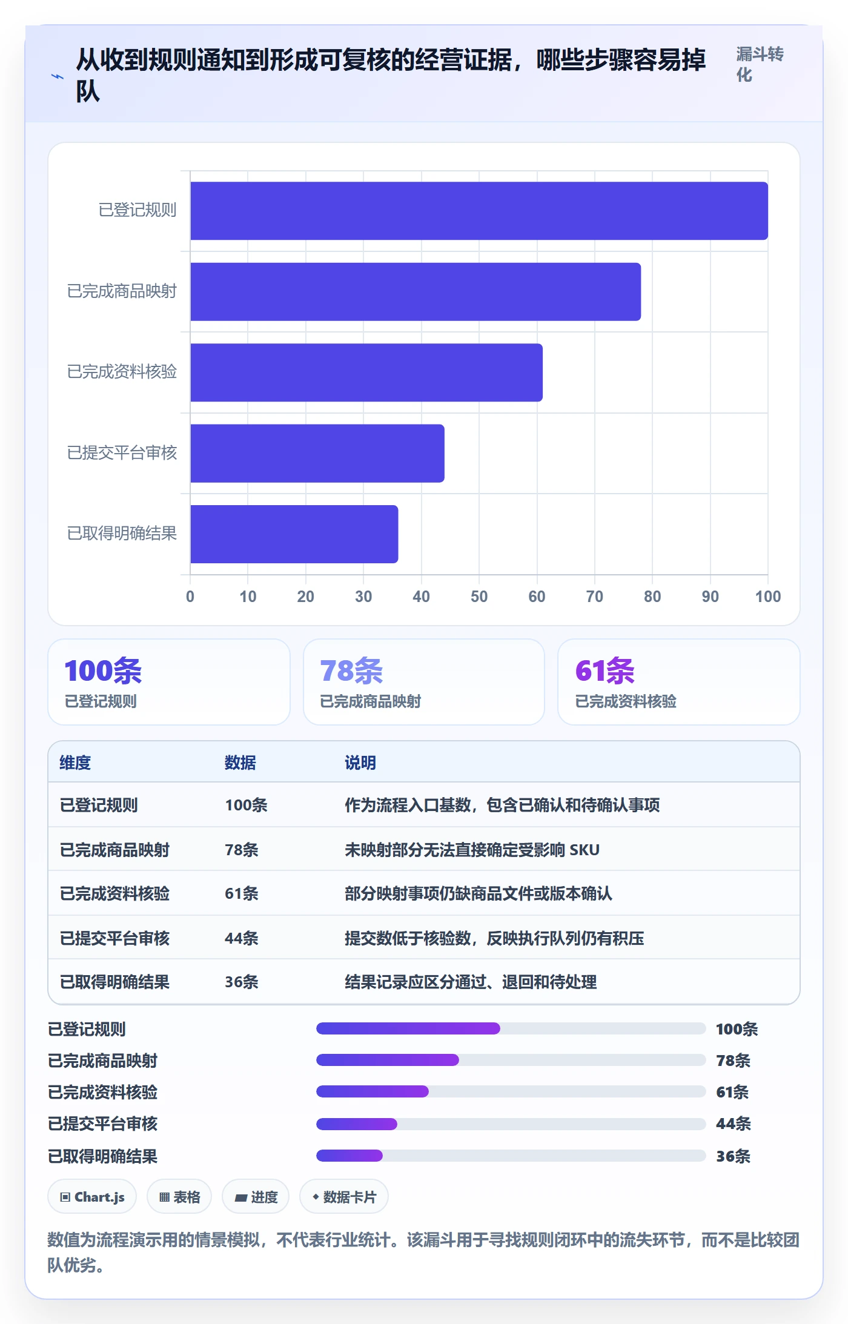Click the 100 tick label on the chart axis
The width and height of the screenshot is (848, 1324).
(x=768, y=597)
